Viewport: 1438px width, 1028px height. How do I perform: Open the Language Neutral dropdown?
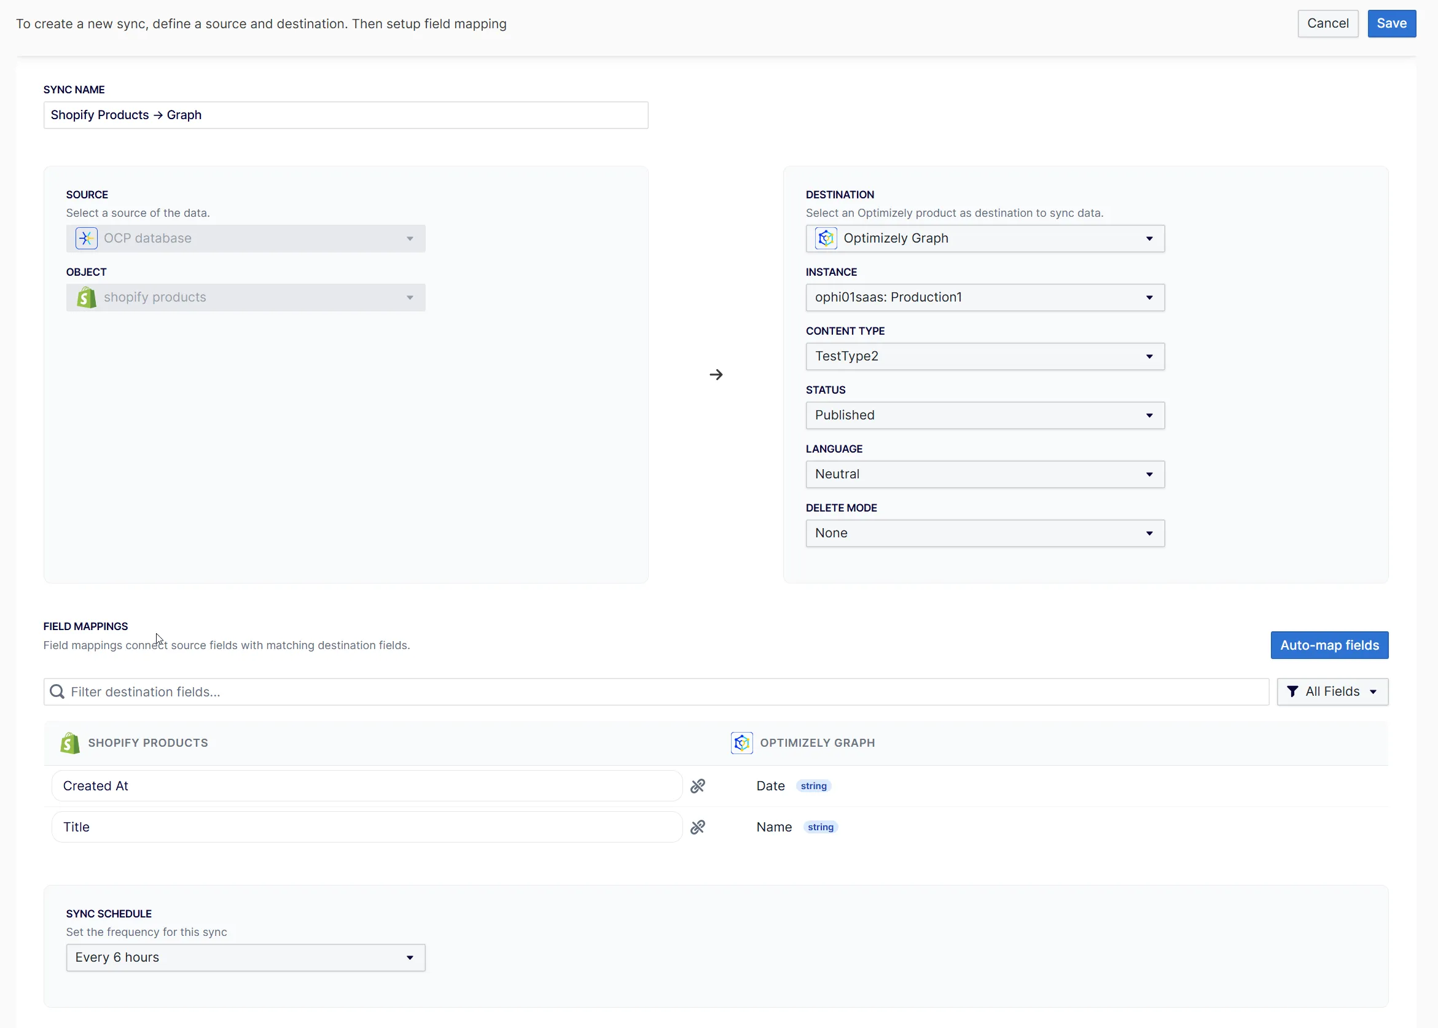coord(985,474)
